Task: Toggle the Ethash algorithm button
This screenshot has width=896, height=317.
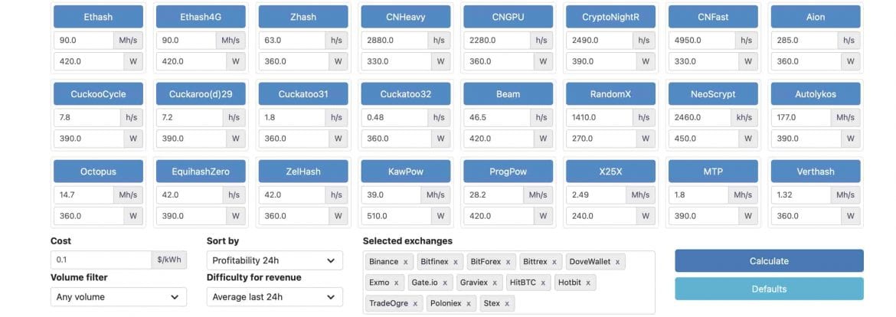Action: (x=87, y=17)
